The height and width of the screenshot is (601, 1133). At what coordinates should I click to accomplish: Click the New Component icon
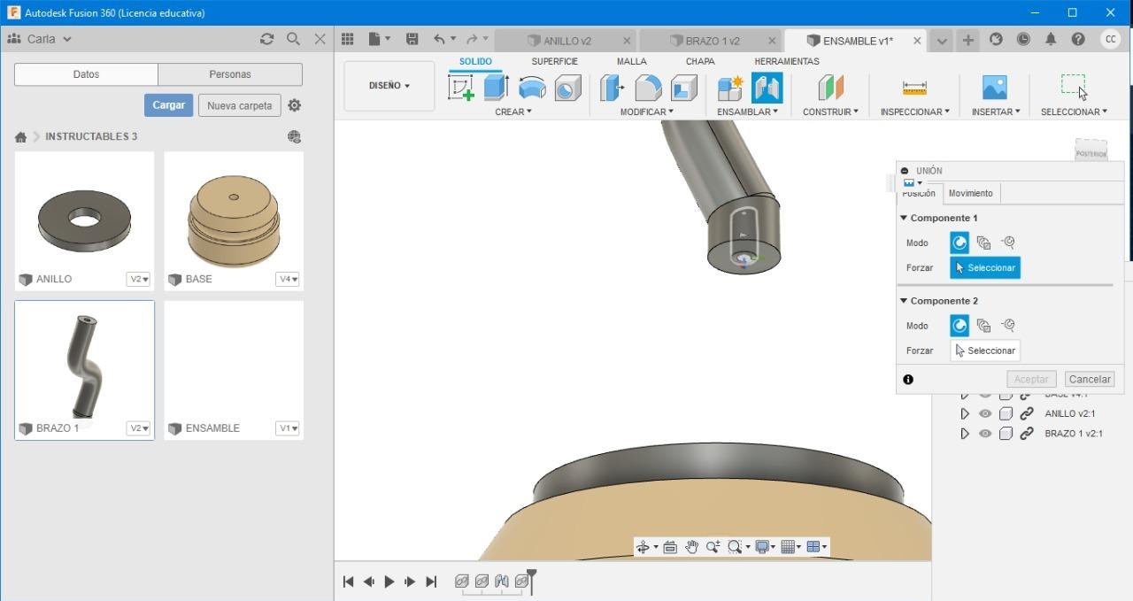[730, 88]
